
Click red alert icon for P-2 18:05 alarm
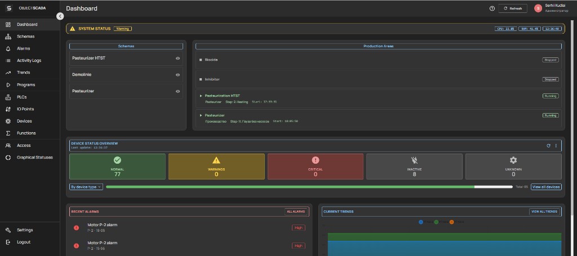coord(76,228)
